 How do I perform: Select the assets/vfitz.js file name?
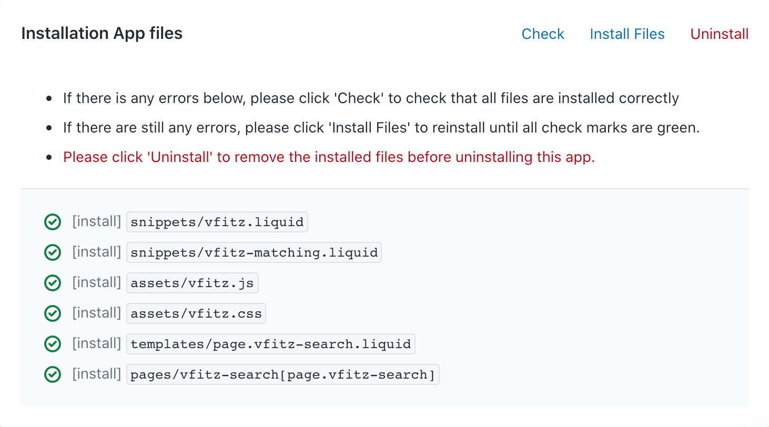tap(193, 283)
